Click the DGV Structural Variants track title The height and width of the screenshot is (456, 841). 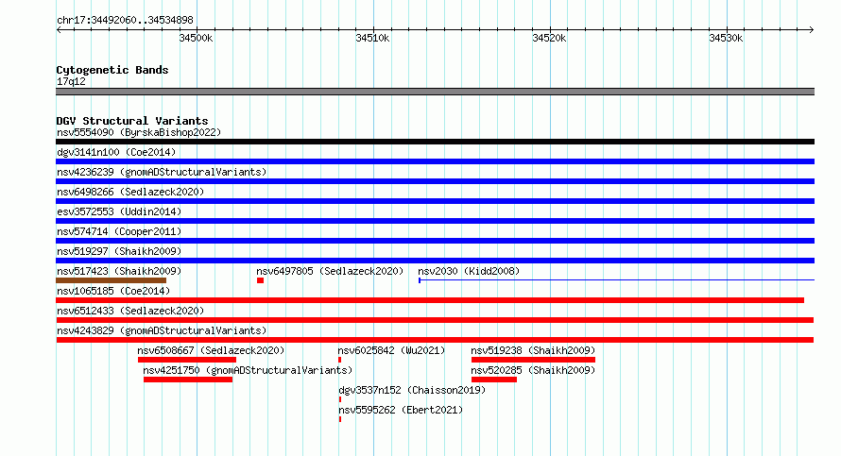click(x=132, y=121)
